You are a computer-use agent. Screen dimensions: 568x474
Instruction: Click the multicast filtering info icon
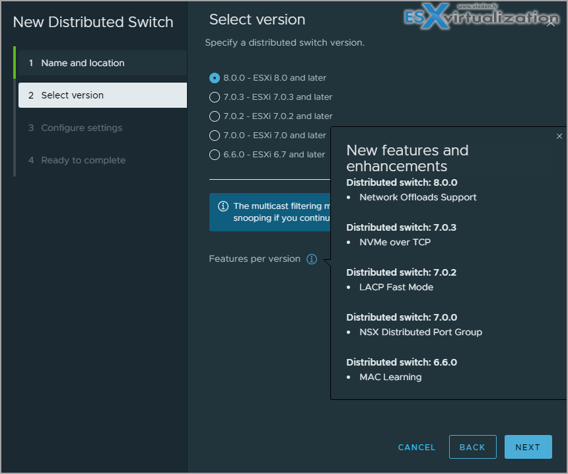(x=223, y=206)
